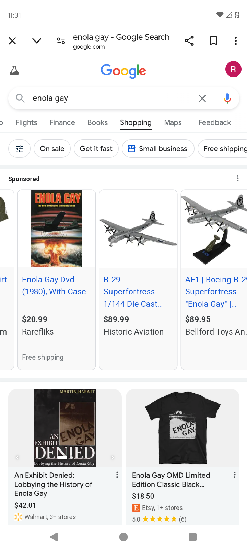
Task: Open the filter sliders icon button
Action: click(x=20, y=149)
